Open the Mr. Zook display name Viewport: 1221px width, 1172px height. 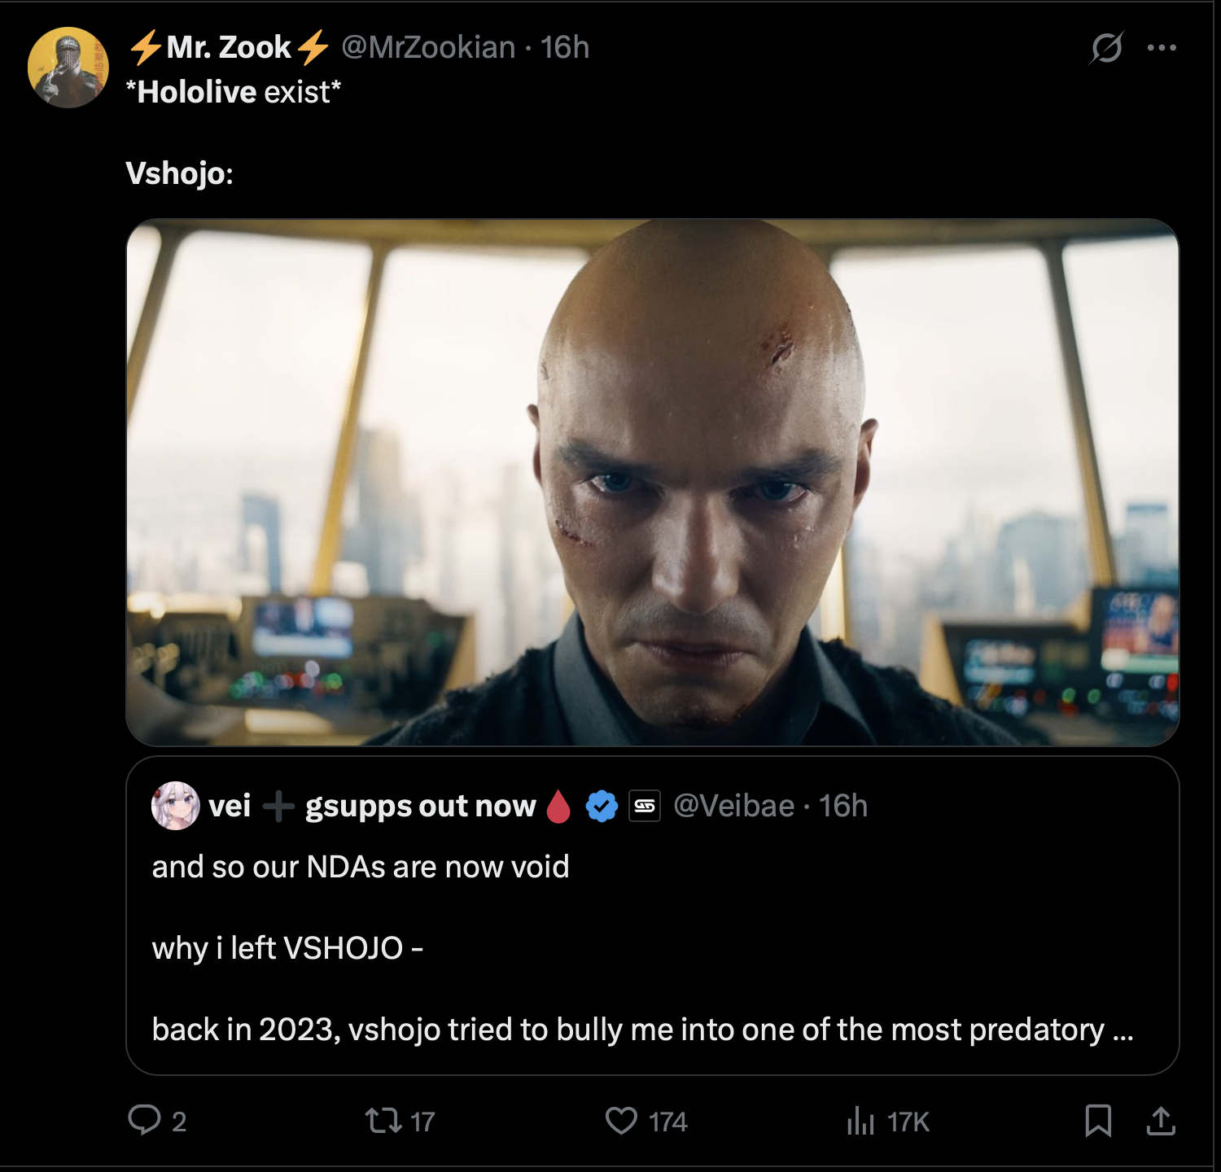coord(229,48)
